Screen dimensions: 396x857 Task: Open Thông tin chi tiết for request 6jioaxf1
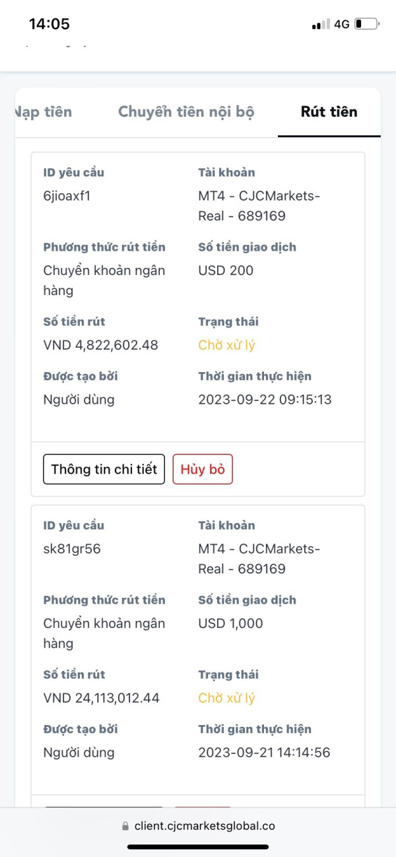pyautogui.click(x=104, y=469)
